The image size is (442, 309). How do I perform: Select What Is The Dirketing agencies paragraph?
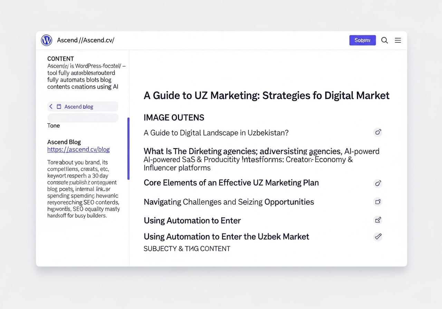tap(261, 160)
